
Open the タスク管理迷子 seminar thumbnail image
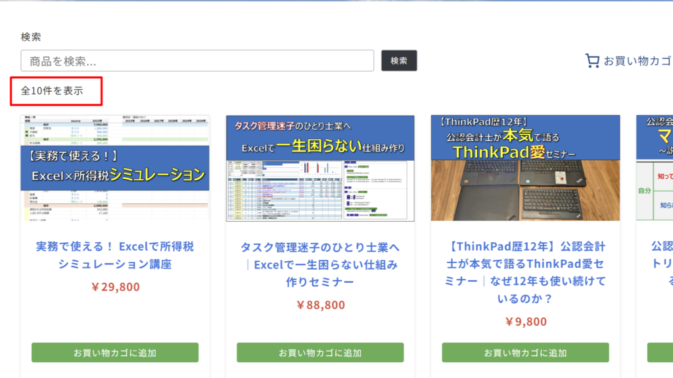(320, 168)
